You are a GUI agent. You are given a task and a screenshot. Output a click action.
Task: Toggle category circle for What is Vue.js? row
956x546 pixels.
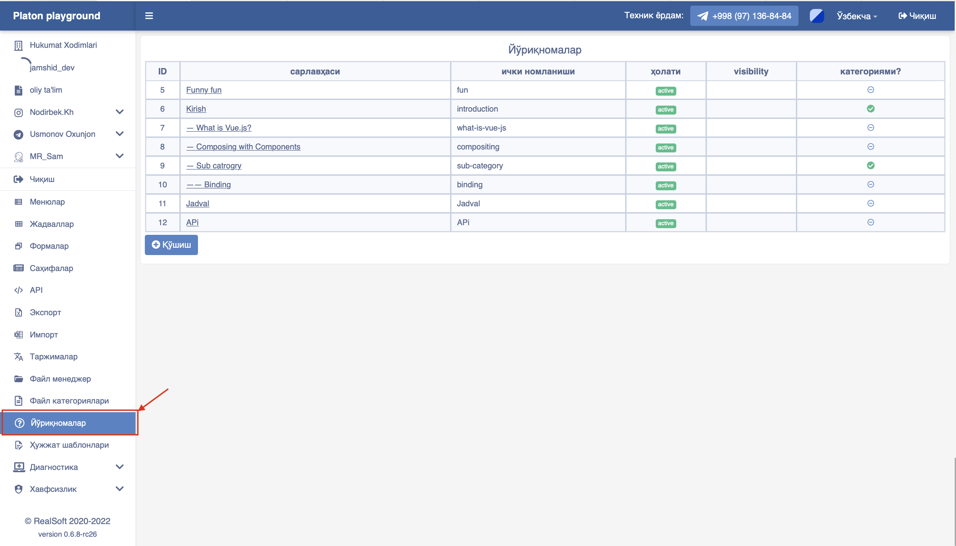[x=871, y=128]
